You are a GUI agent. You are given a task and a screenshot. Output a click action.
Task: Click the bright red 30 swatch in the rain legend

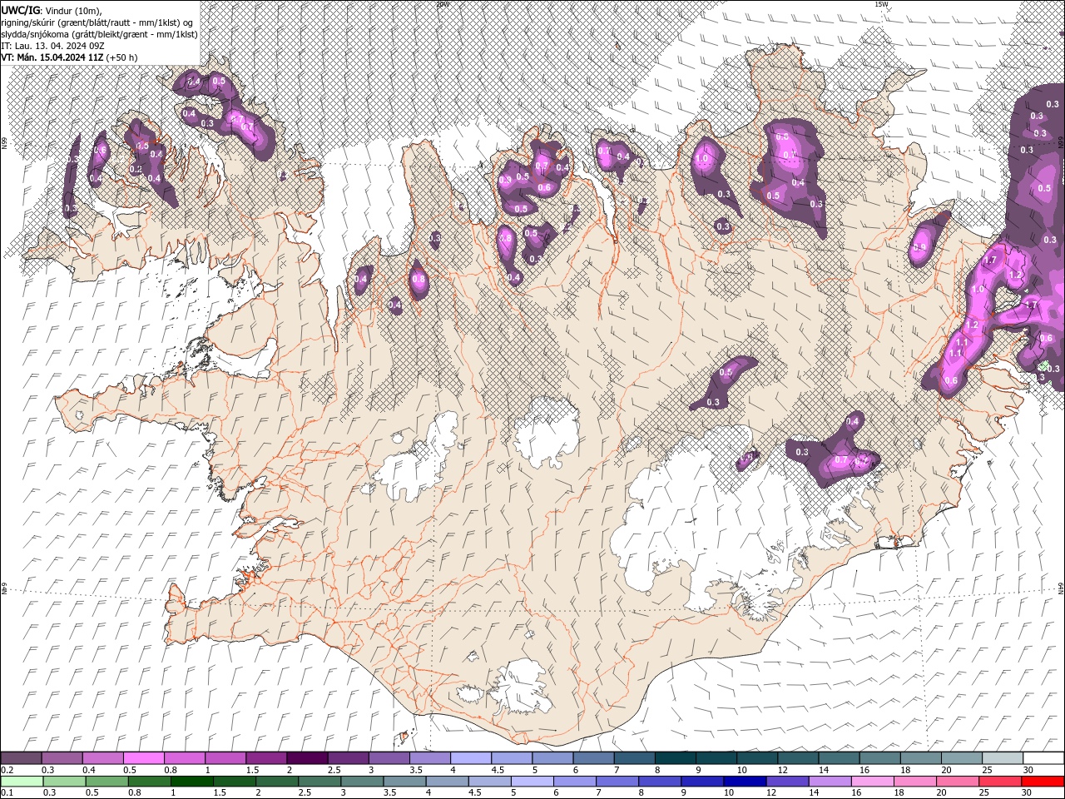click(x=1043, y=782)
